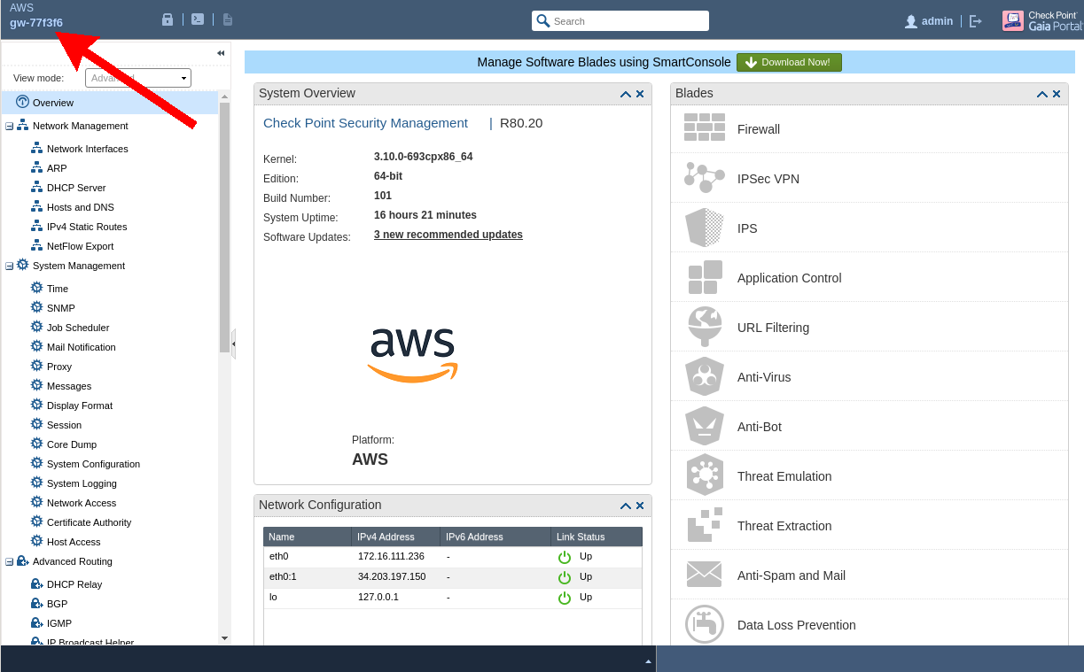
Task: Open Host Access page
Action: coord(74,542)
